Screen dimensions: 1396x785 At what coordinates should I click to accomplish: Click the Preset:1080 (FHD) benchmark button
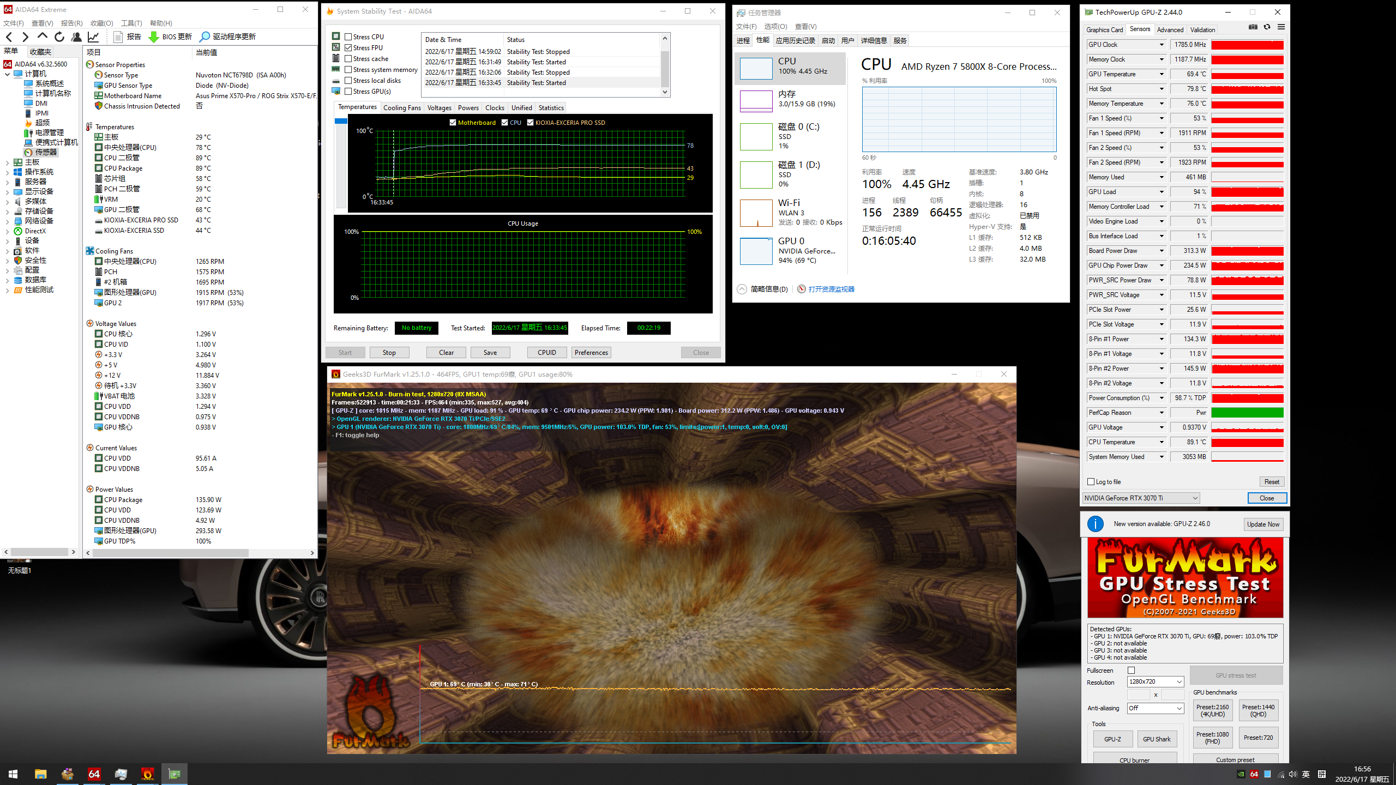pos(1213,737)
